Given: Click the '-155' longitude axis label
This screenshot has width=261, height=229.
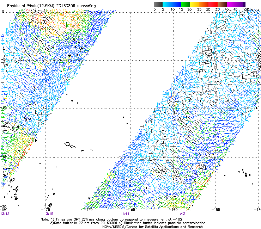Looking at the screenshot, I should [x=216, y=210].
